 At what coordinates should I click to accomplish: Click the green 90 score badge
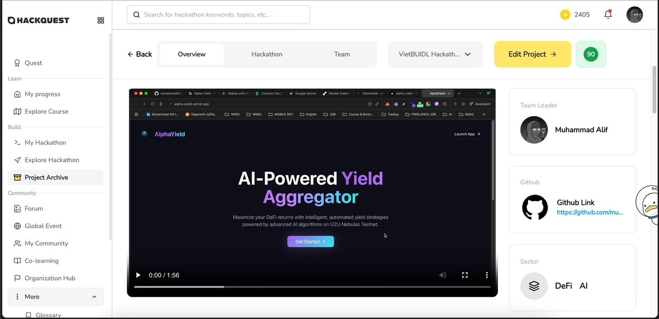[591, 54]
